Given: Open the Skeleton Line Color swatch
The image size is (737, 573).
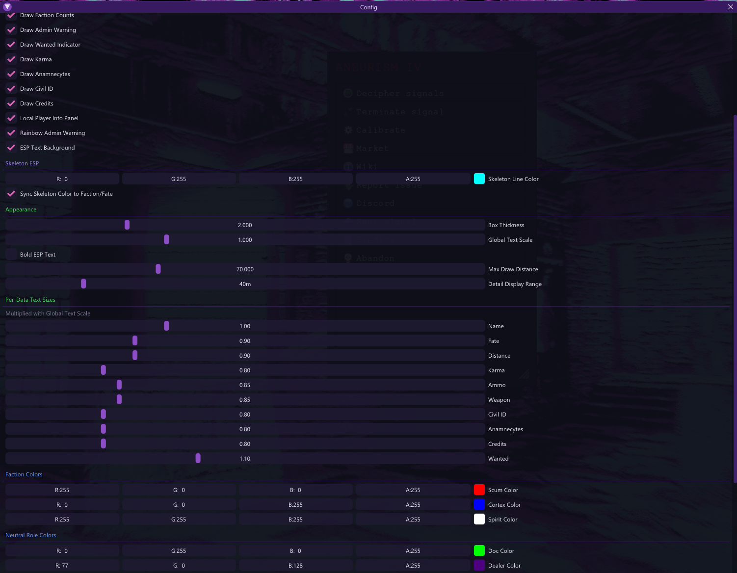Looking at the screenshot, I should point(479,179).
